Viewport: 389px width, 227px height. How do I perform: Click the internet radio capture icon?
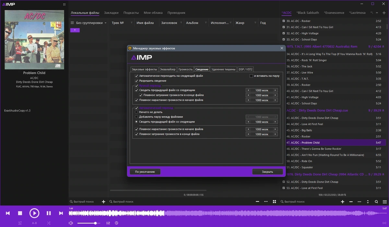[x=384, y=223]
